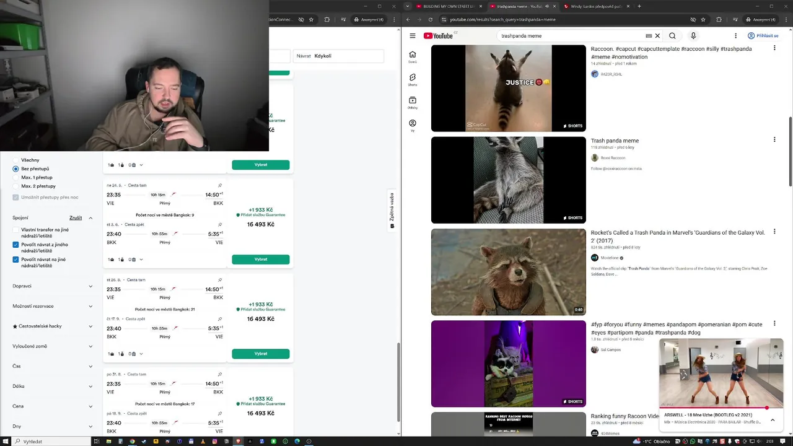
Task: Reload the YouTube browser page
Action: (x=431, y=19)
